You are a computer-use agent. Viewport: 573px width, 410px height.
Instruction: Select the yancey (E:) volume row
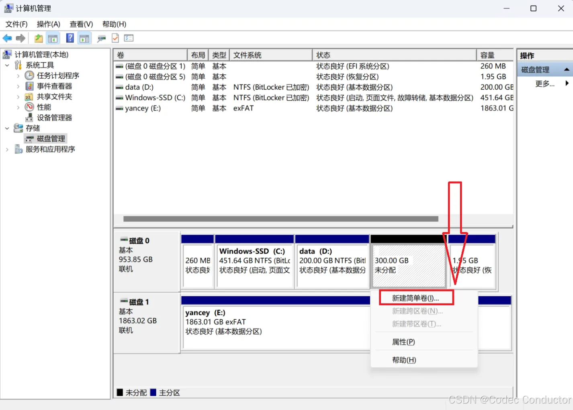[x=313, y=108]
